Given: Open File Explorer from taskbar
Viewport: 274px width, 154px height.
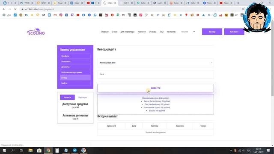Looking at the screenshot, I should 30,150.
